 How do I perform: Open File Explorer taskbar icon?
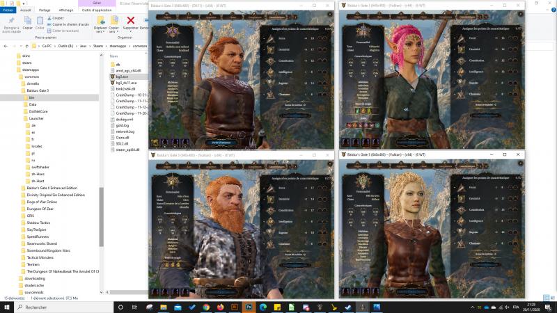(x=164, y=307)
